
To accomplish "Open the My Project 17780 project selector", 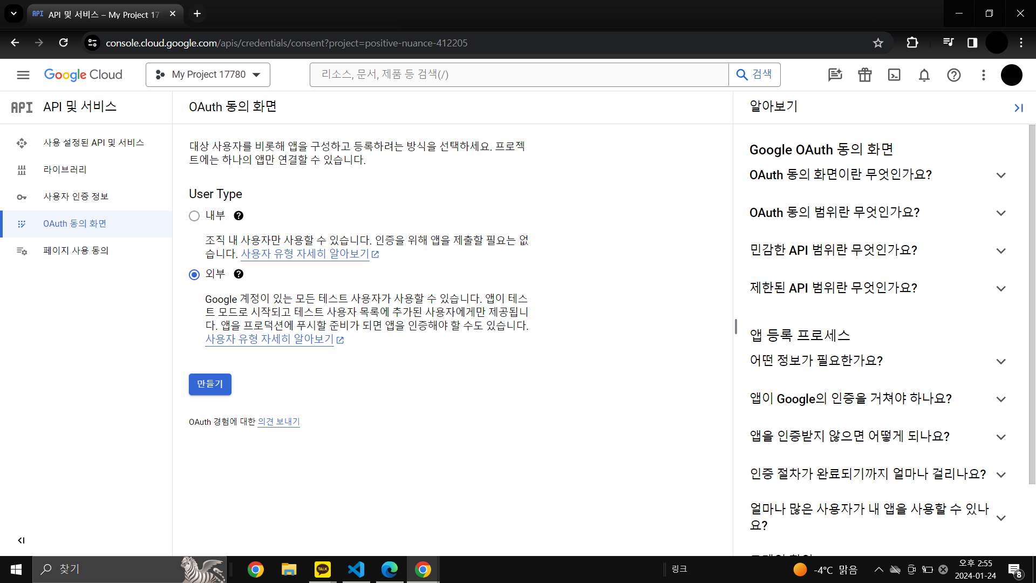I will tap(208, 74).
